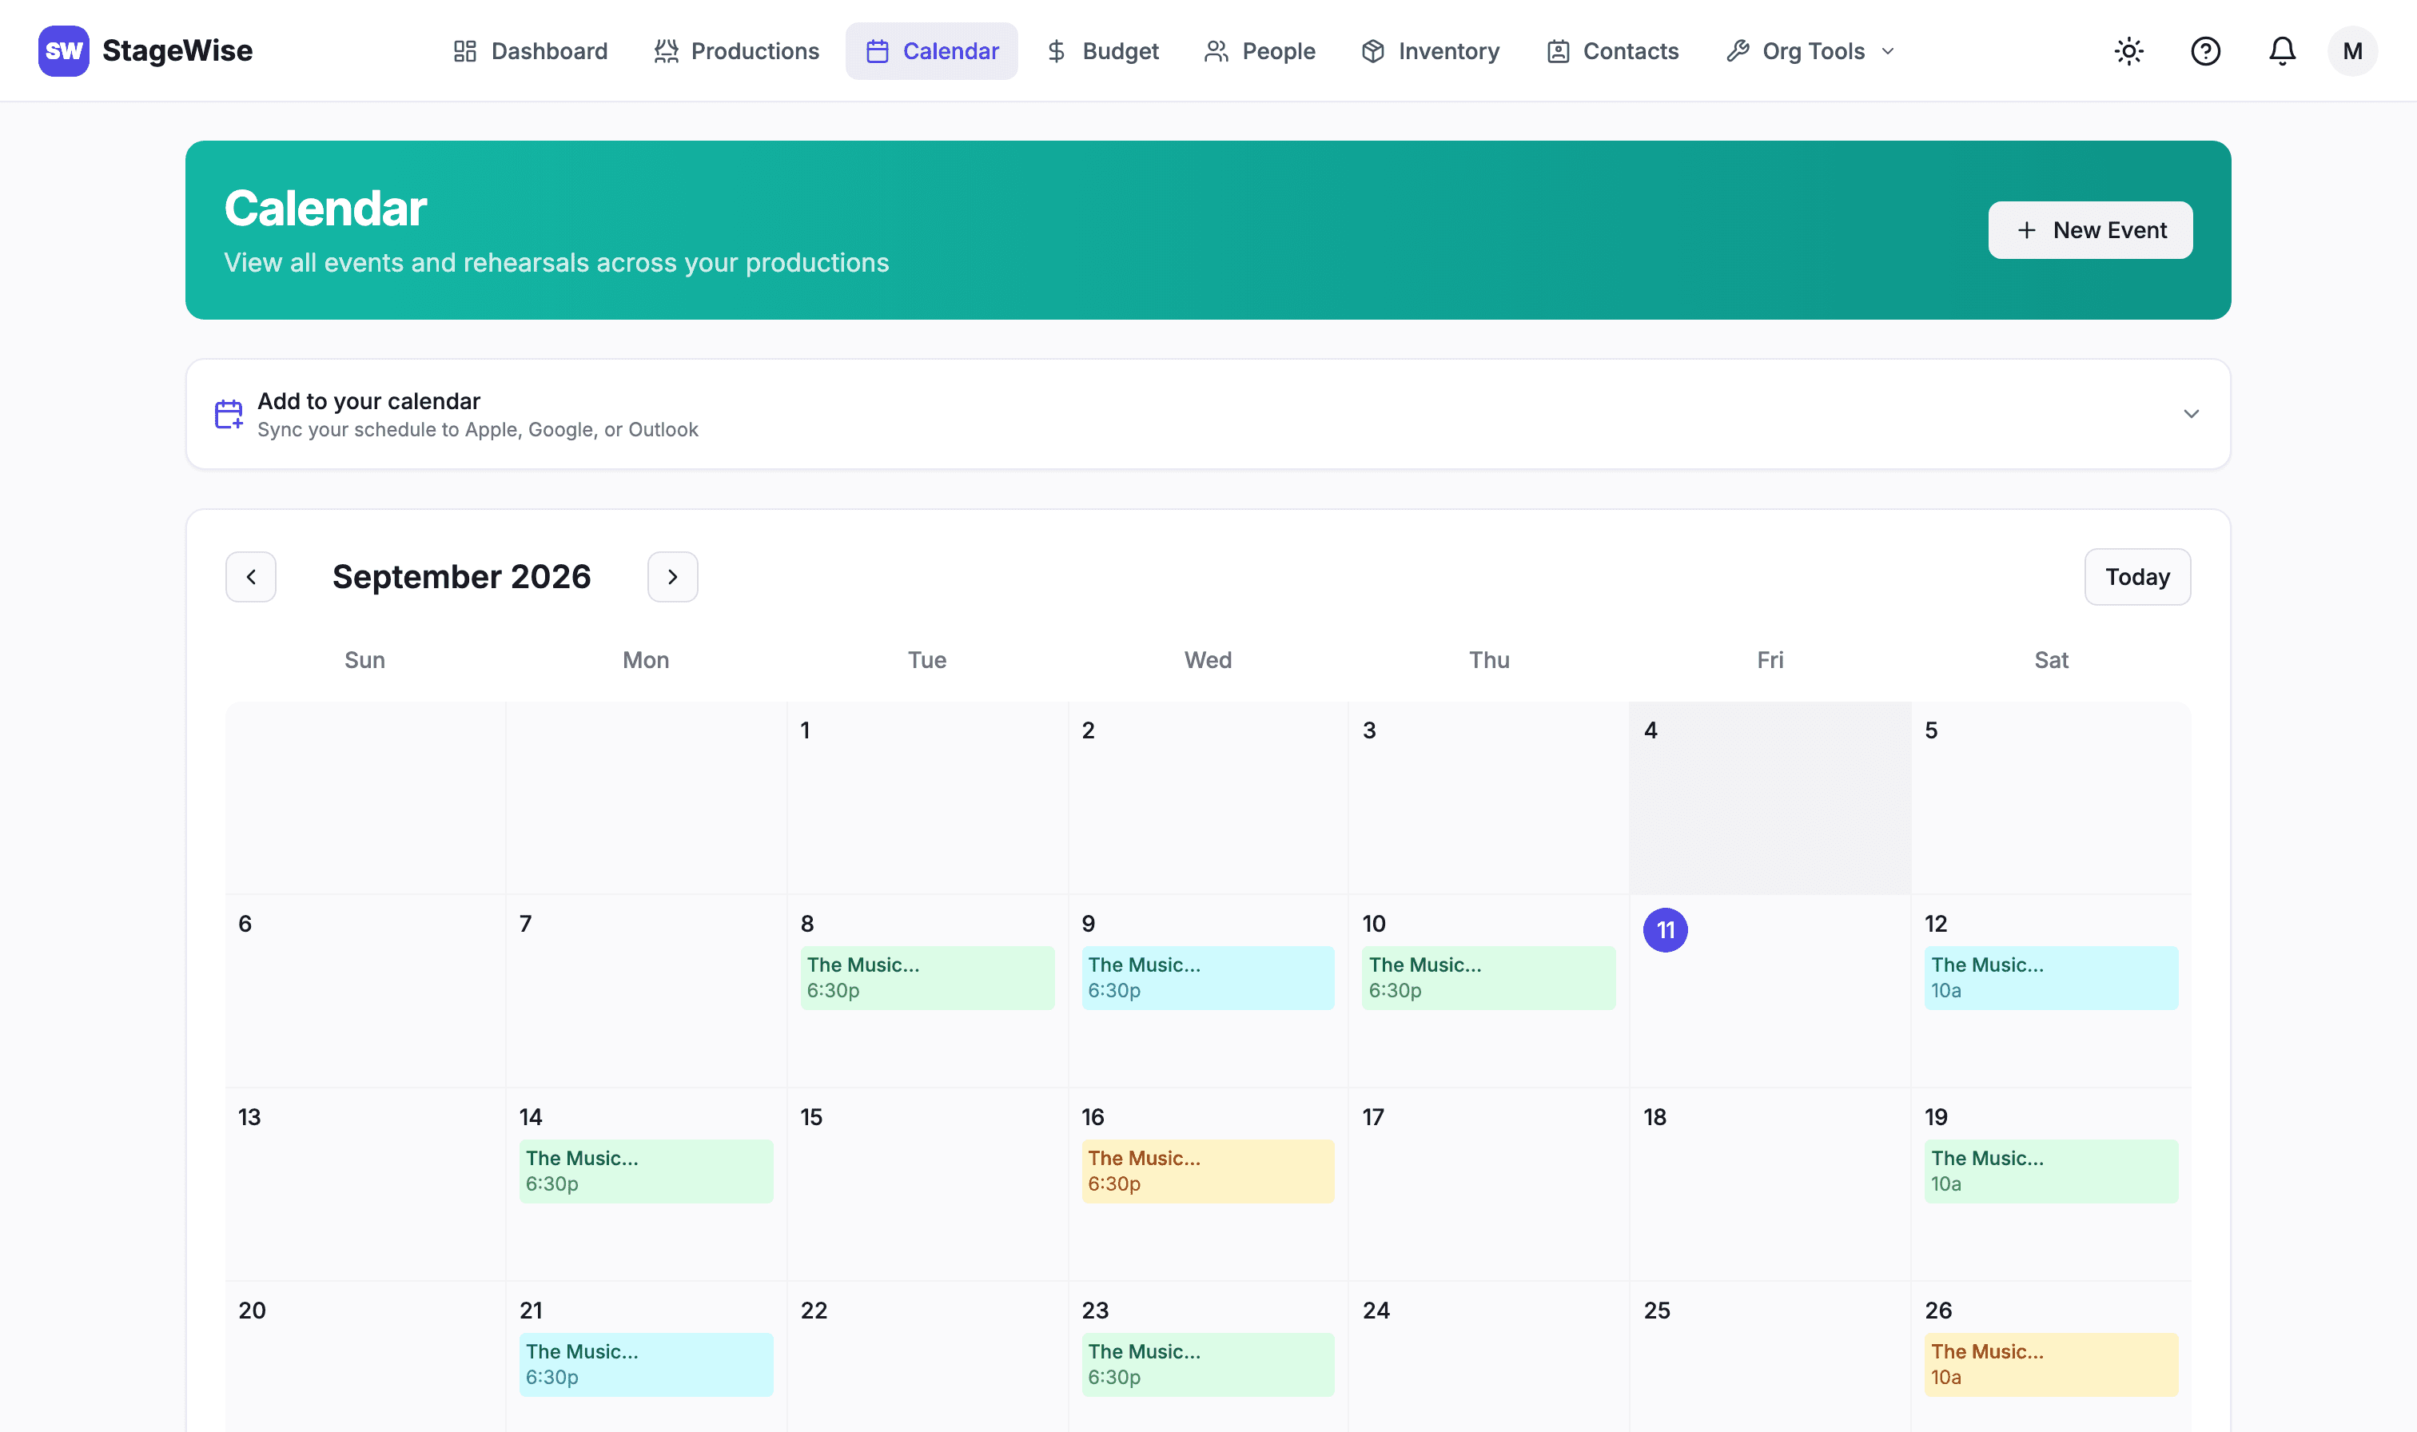Click the calendar-plus sync icon
This screenshot has height=1432, width=2417.
[229, 414]
